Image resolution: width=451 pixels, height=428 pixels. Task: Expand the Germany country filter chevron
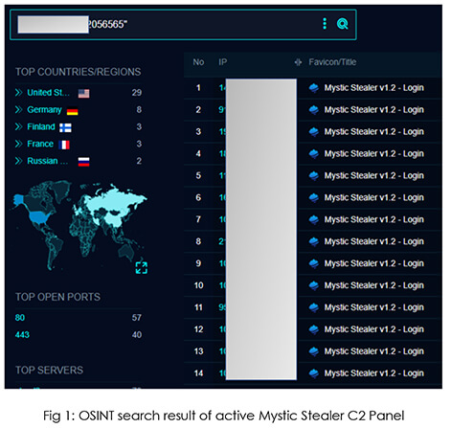tap(18, 110)
